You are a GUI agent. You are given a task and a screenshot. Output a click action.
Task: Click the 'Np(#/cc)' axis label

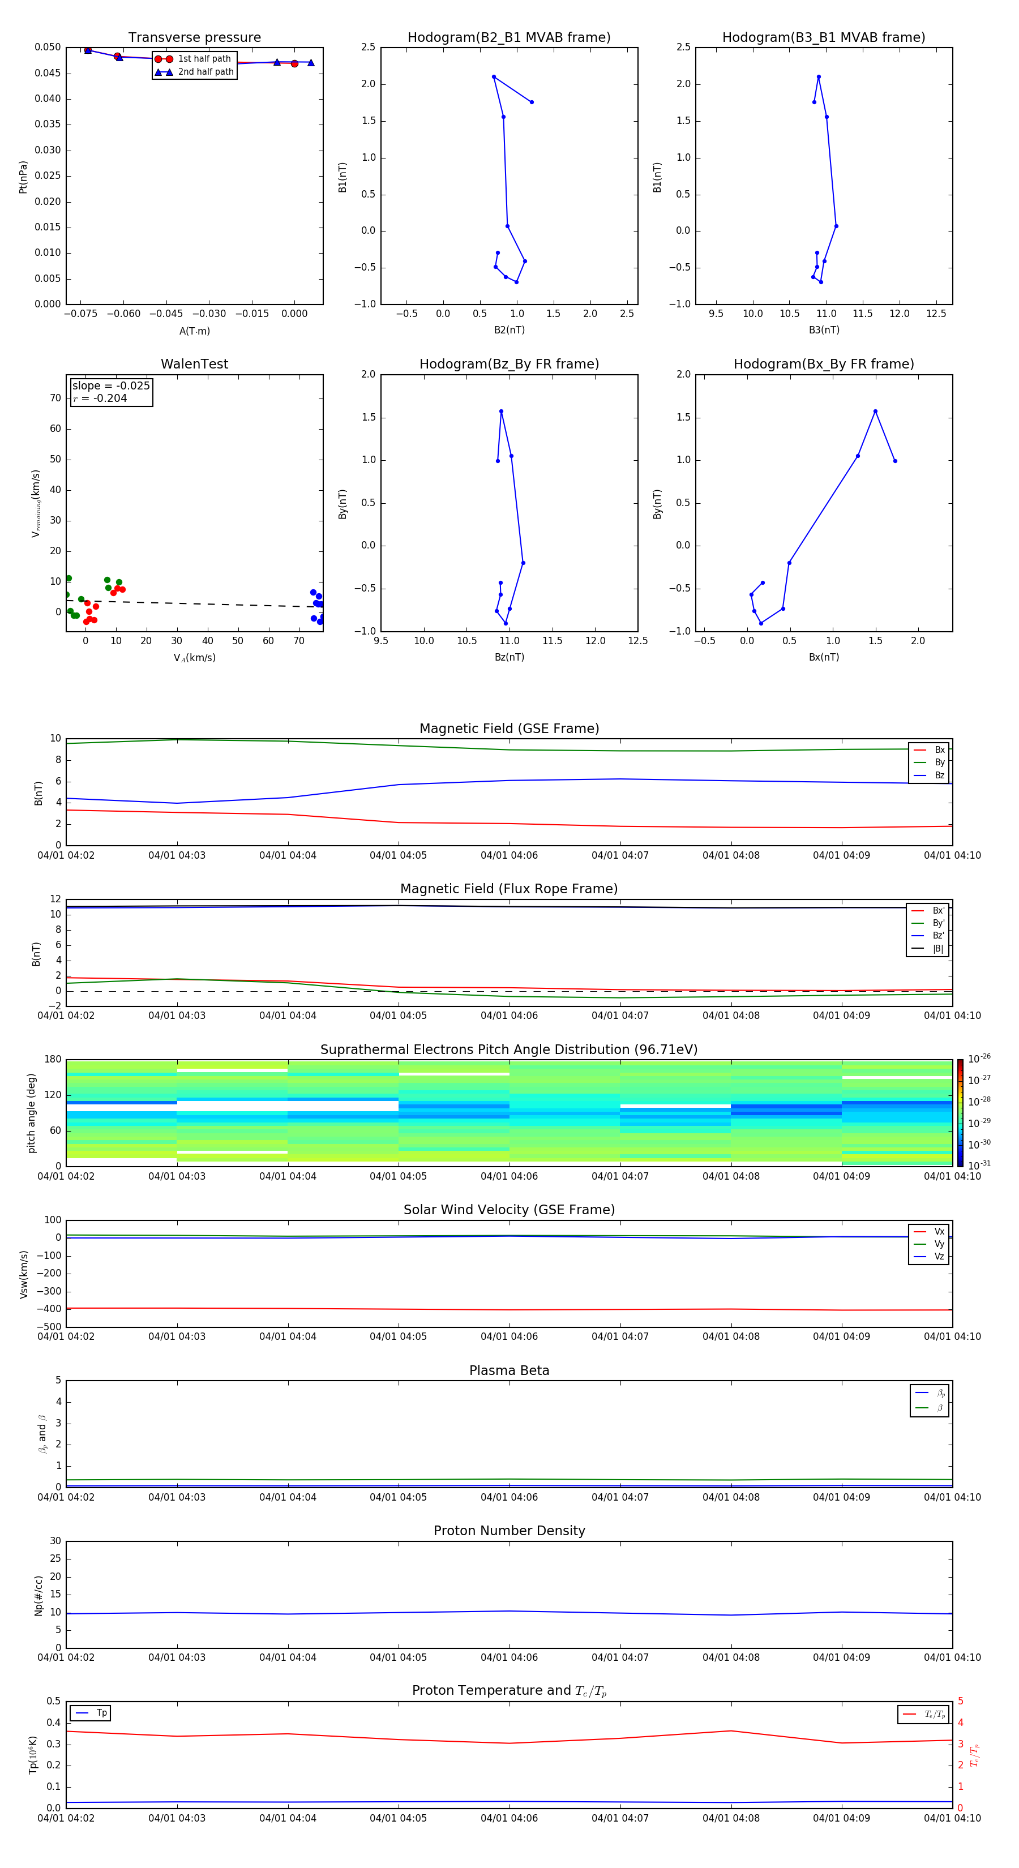tap(38, 1595)
